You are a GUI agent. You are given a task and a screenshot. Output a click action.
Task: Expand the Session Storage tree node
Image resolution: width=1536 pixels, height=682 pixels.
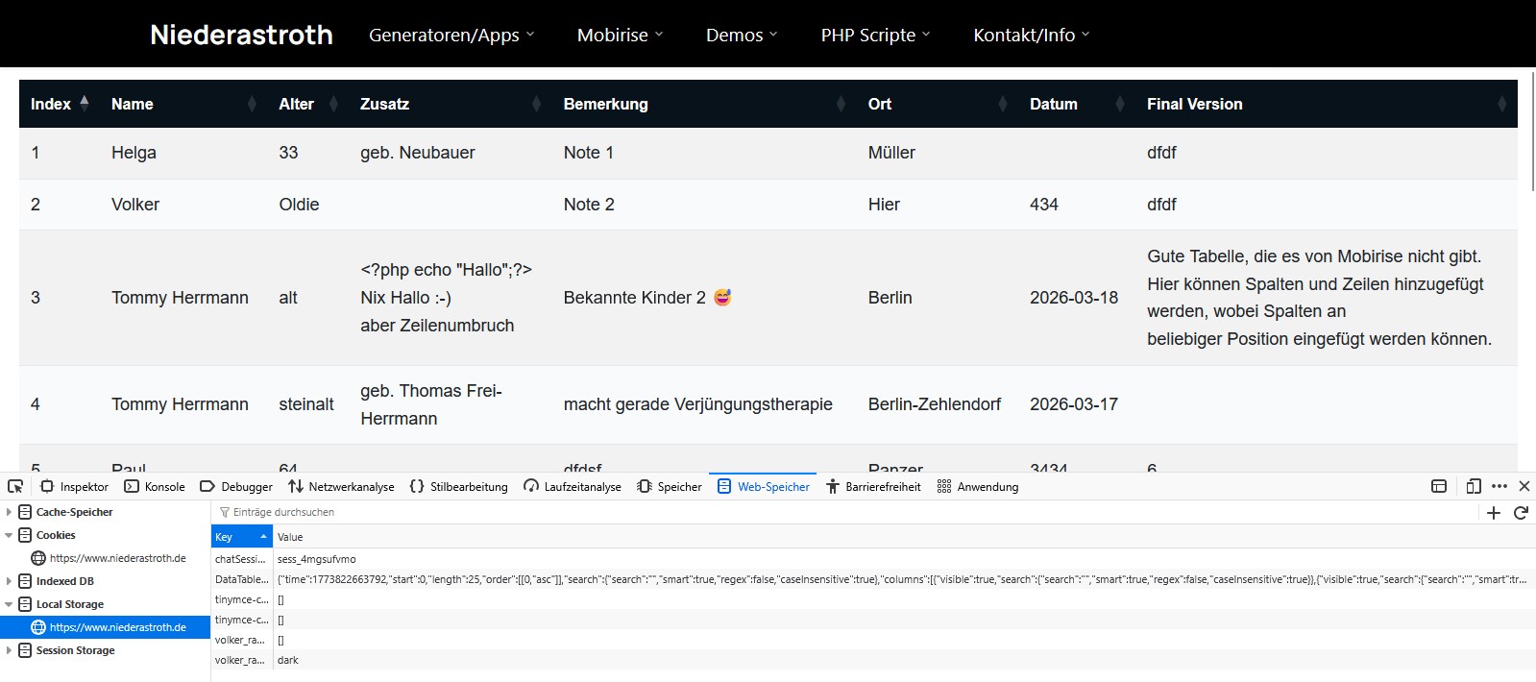[10, 650]
